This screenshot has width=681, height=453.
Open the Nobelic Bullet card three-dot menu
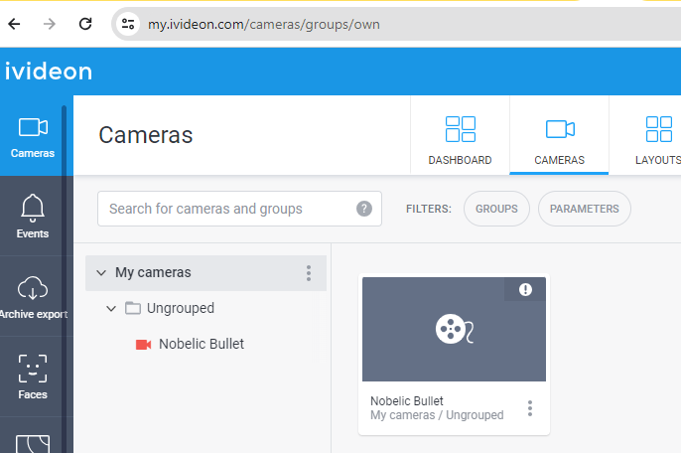pyautogui.click(x=529, y=408)
